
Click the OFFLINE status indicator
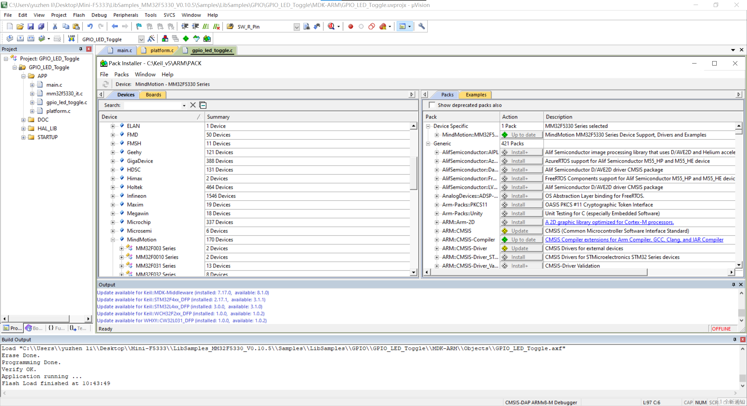(x=721, y=329)
